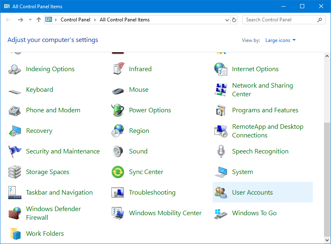This screenshot has height=244, width=331.
Task: Open the Windows To Go link
Action: click(x=254, y=213)
